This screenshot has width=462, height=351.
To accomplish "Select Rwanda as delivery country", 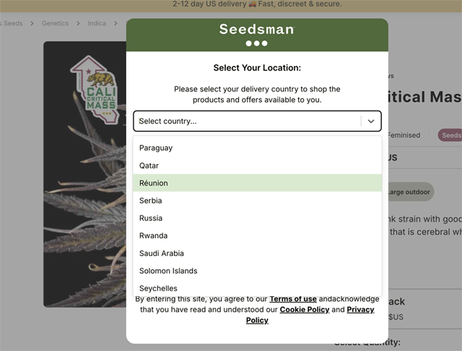I will coord(257,236).
